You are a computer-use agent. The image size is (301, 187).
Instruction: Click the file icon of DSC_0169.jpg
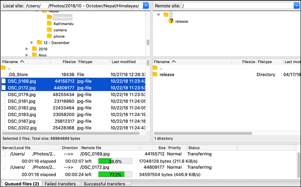click(x=3, y=81)
